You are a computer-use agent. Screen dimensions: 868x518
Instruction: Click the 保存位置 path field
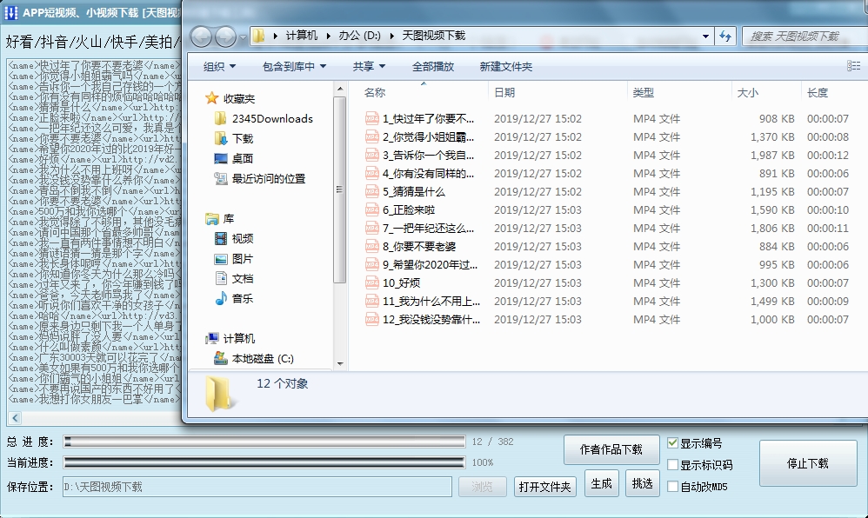[257, 487]
